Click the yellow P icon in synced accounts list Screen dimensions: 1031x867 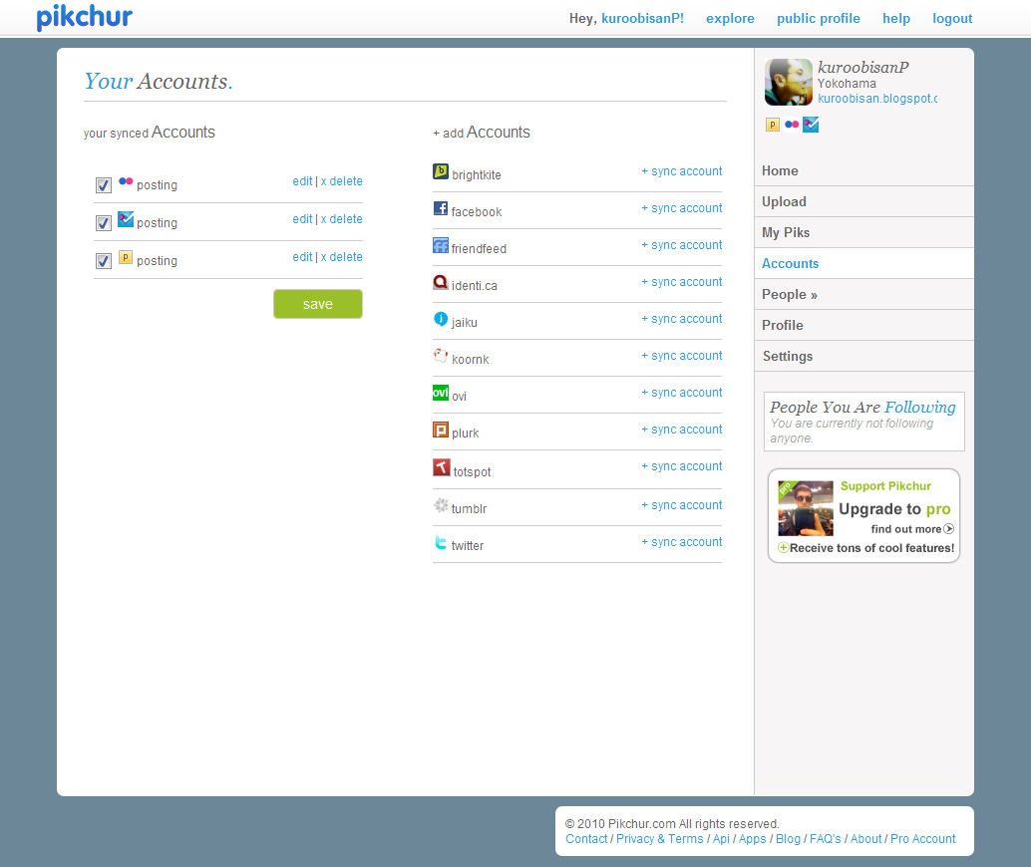pyautogui.click(x=126, y=257)
